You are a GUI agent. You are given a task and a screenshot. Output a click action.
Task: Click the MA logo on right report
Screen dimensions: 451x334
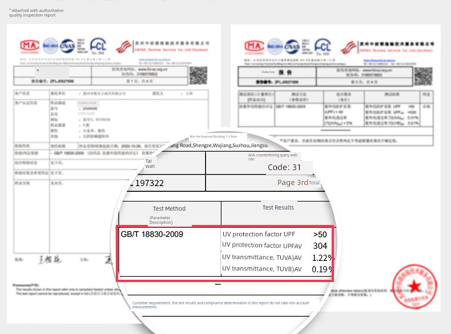254,46
